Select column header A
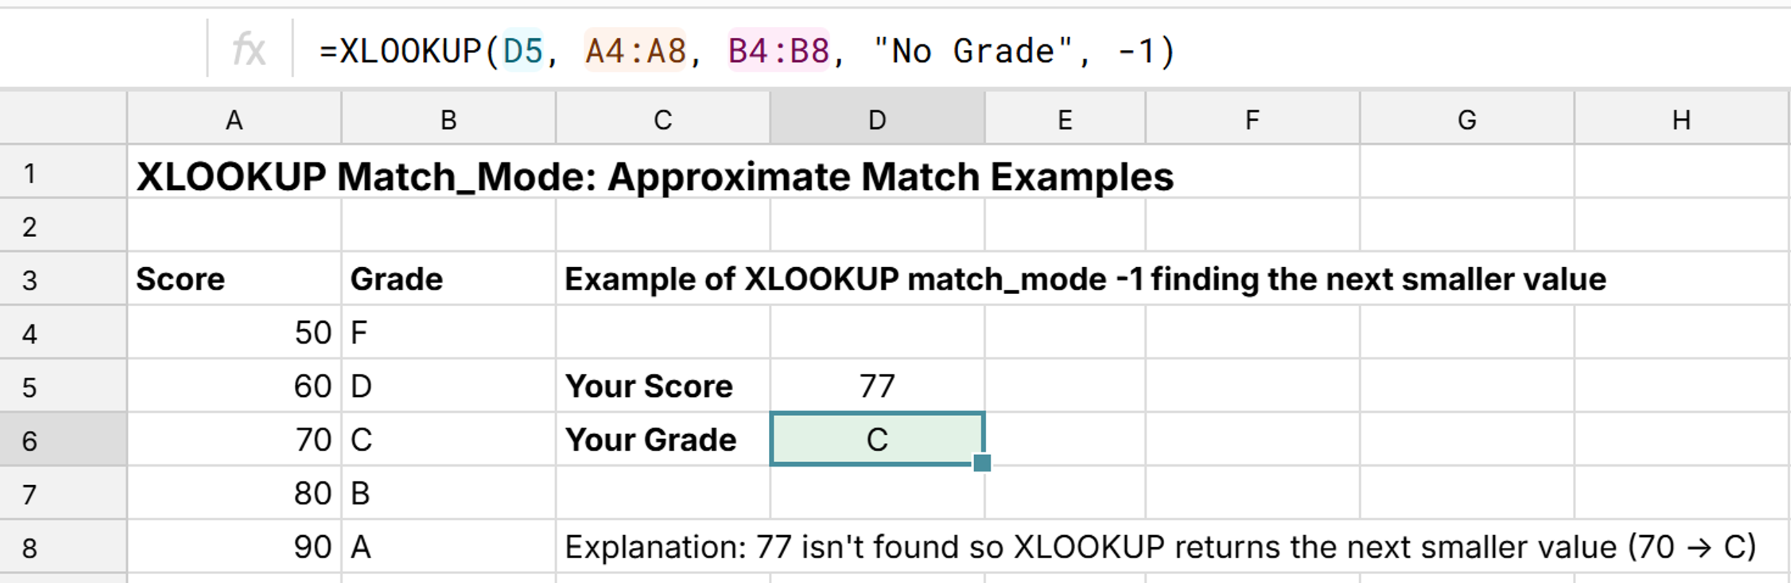The height and width of the screenshot is (583, 1791). pos(233,119)
